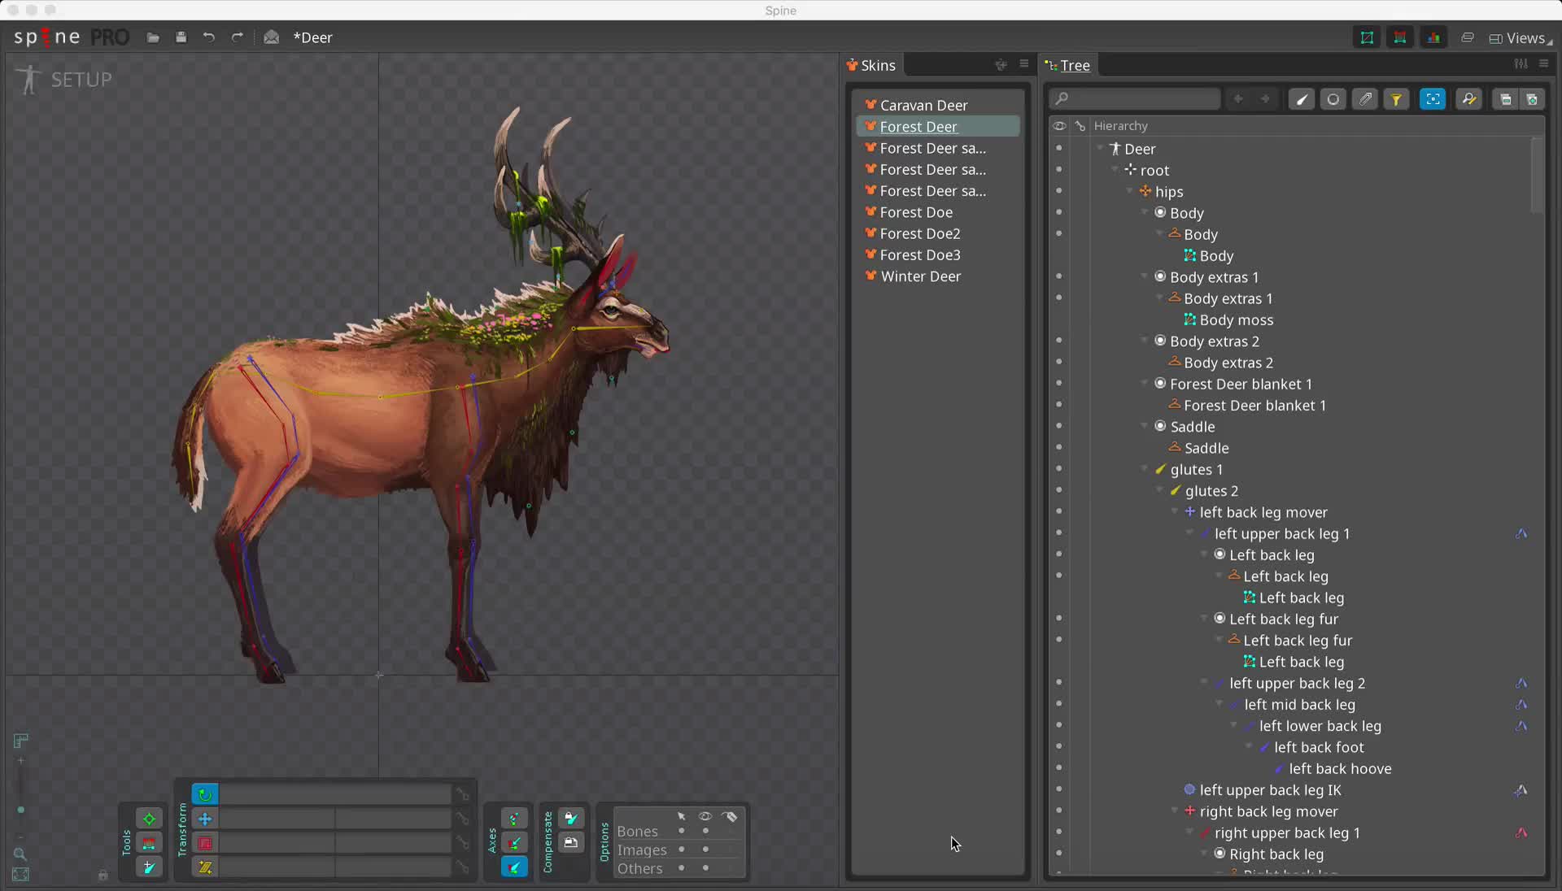Toggle visibility dot for Saddle slot

[x=1058, y=426]
